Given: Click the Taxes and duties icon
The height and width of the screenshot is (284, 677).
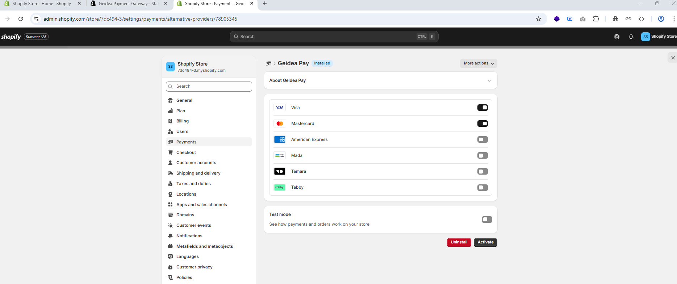Looking at the screenshot, I should point(170,184).
